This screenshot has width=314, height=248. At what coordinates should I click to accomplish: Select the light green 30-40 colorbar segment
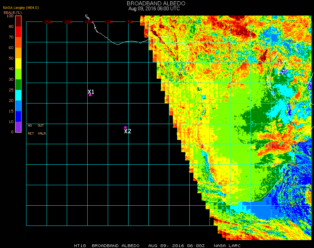(x=19, y=74)
